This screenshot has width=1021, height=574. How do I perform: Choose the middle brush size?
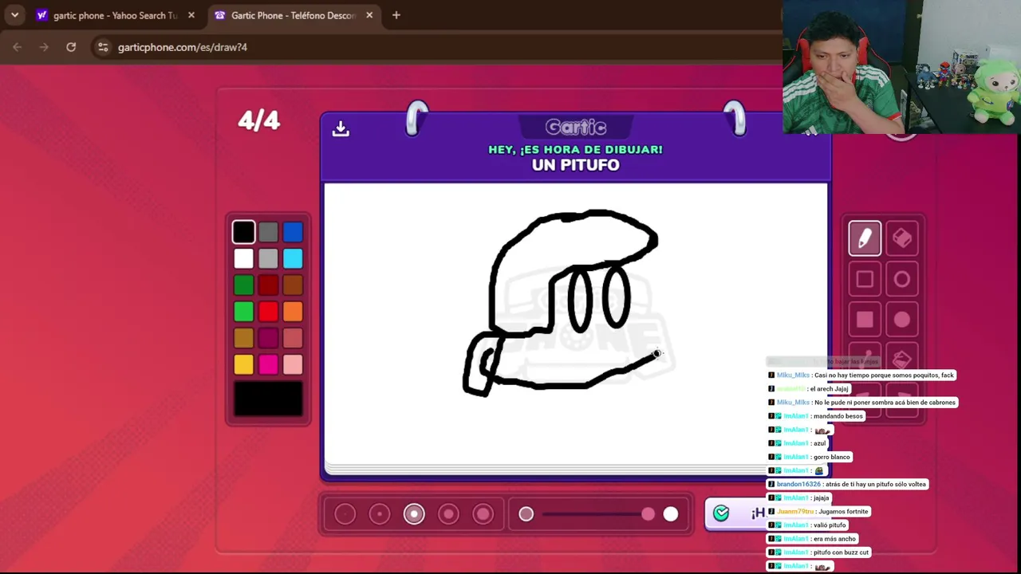414,514
